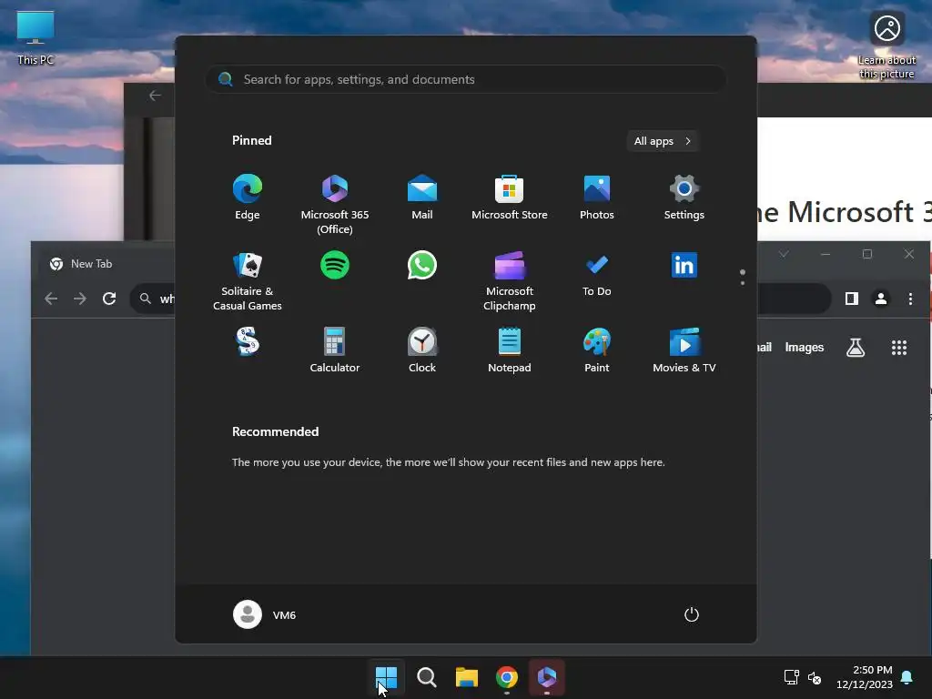Click Search Labs flask icon in Chrome
This screenshot has width=932, height=699.
pyautogui.click(x=856, y=348)
